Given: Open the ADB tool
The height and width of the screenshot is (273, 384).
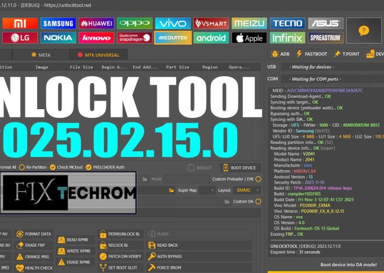Looking at the screenshot, I should pos(280,54).
